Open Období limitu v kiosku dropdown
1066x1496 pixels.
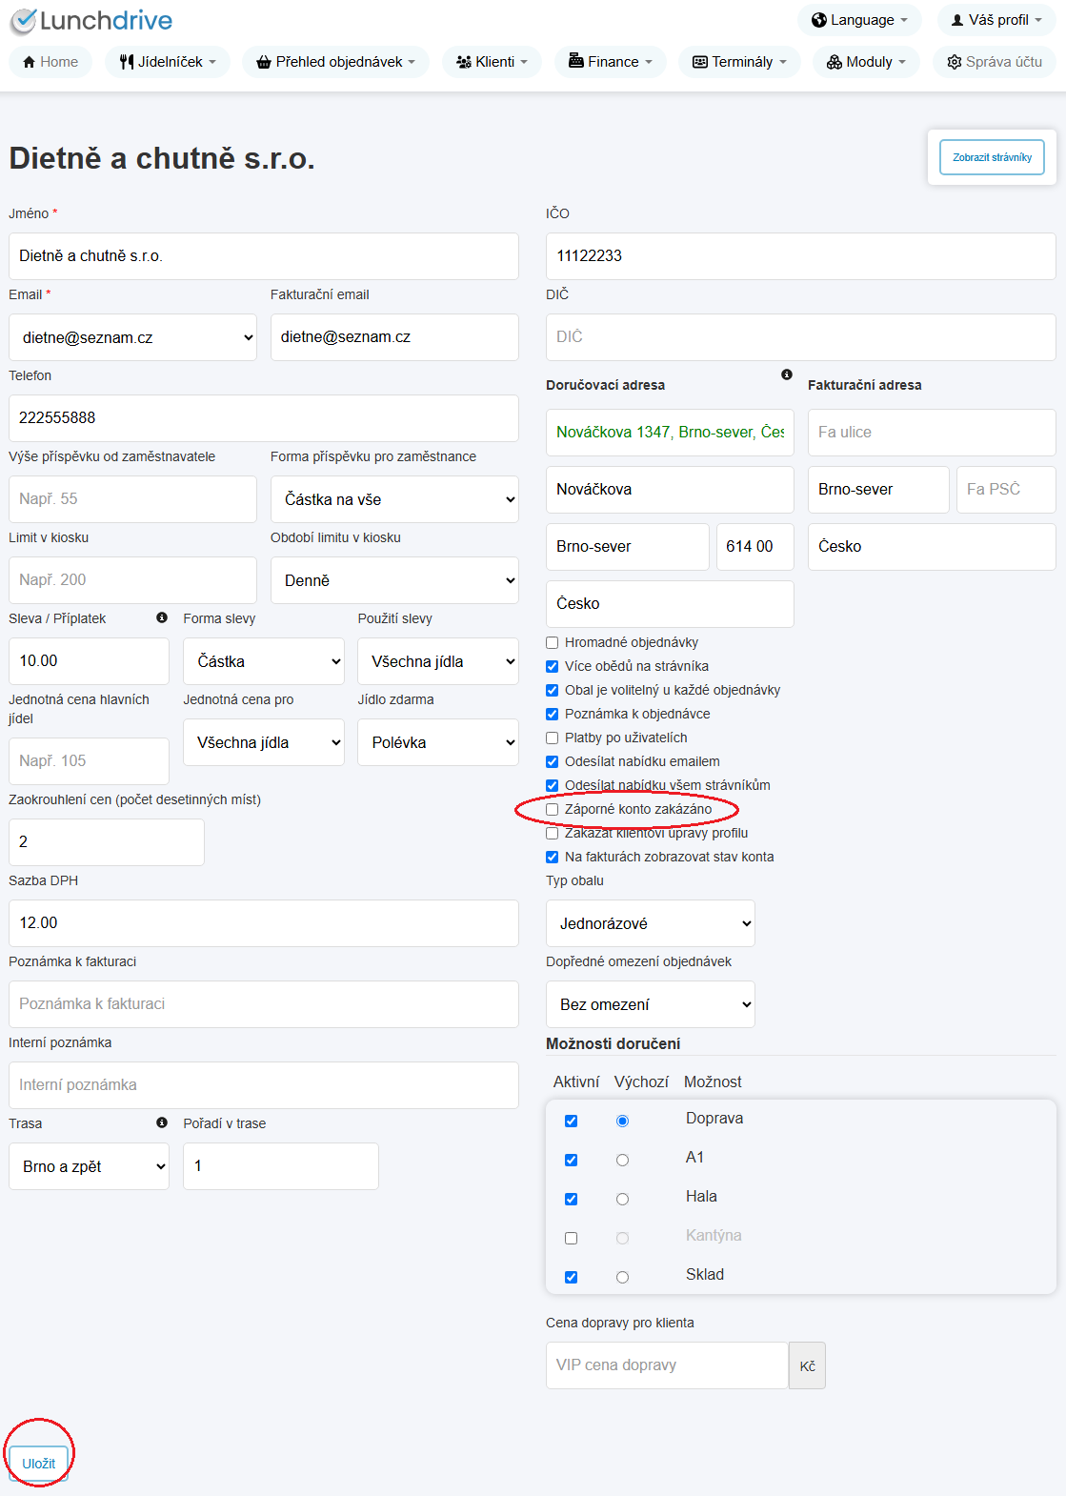(x=394, y=580)
